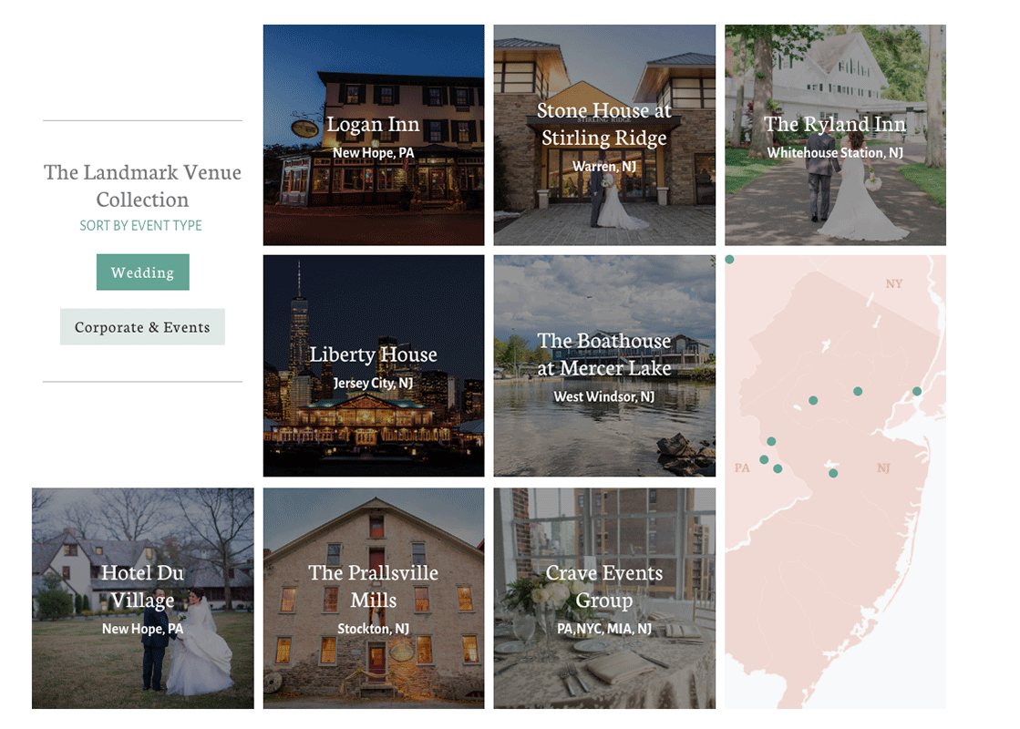
Task: Click The Landmark Venue Collection heading
Action: [x=142, y=185]
